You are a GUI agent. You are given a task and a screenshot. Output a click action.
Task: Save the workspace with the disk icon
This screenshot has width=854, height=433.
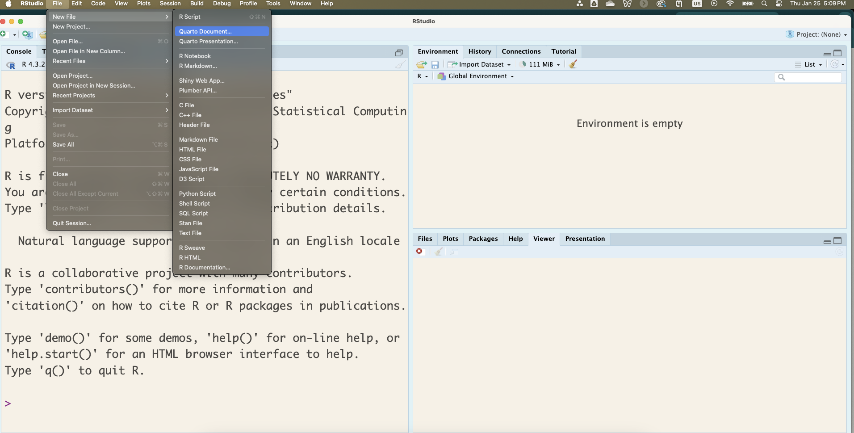tap(435, 64)
